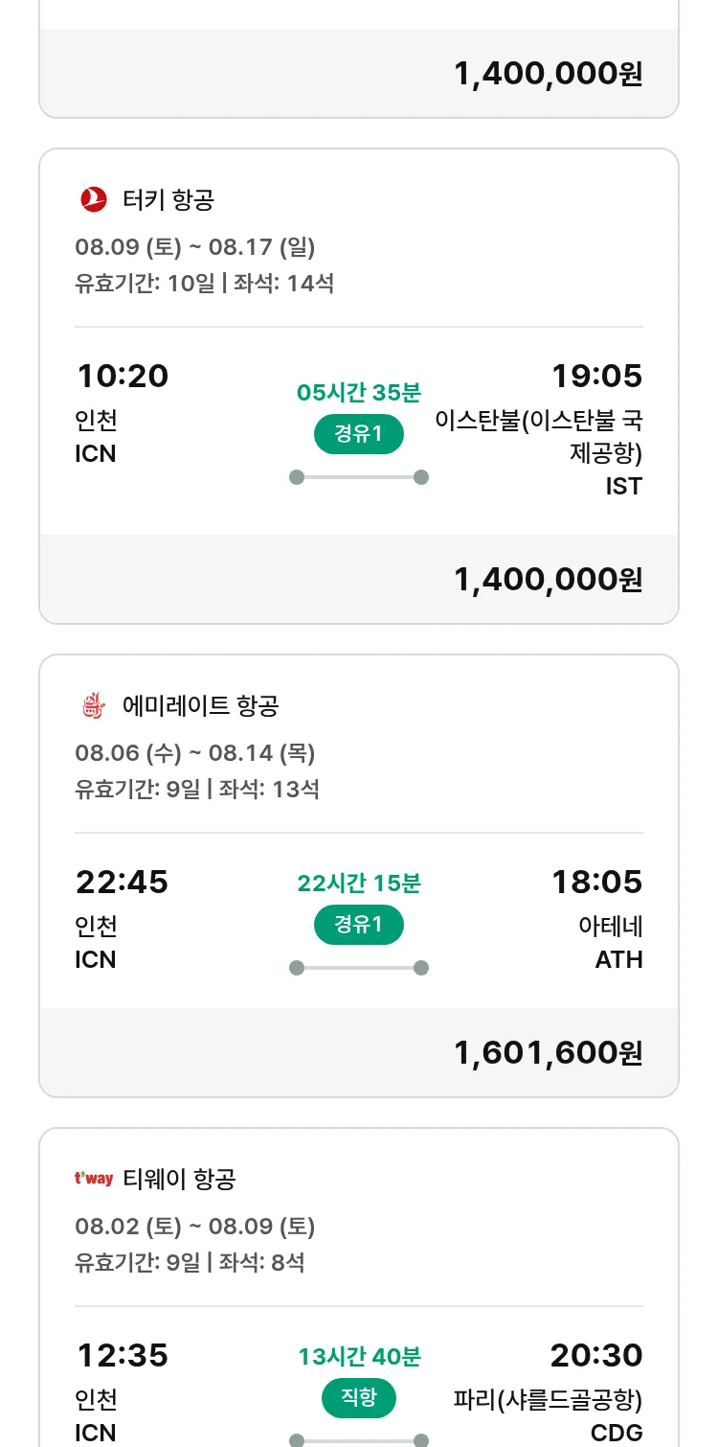
Task: Open the 티웨이 항공 flight card title
Action: [179, 1180]
